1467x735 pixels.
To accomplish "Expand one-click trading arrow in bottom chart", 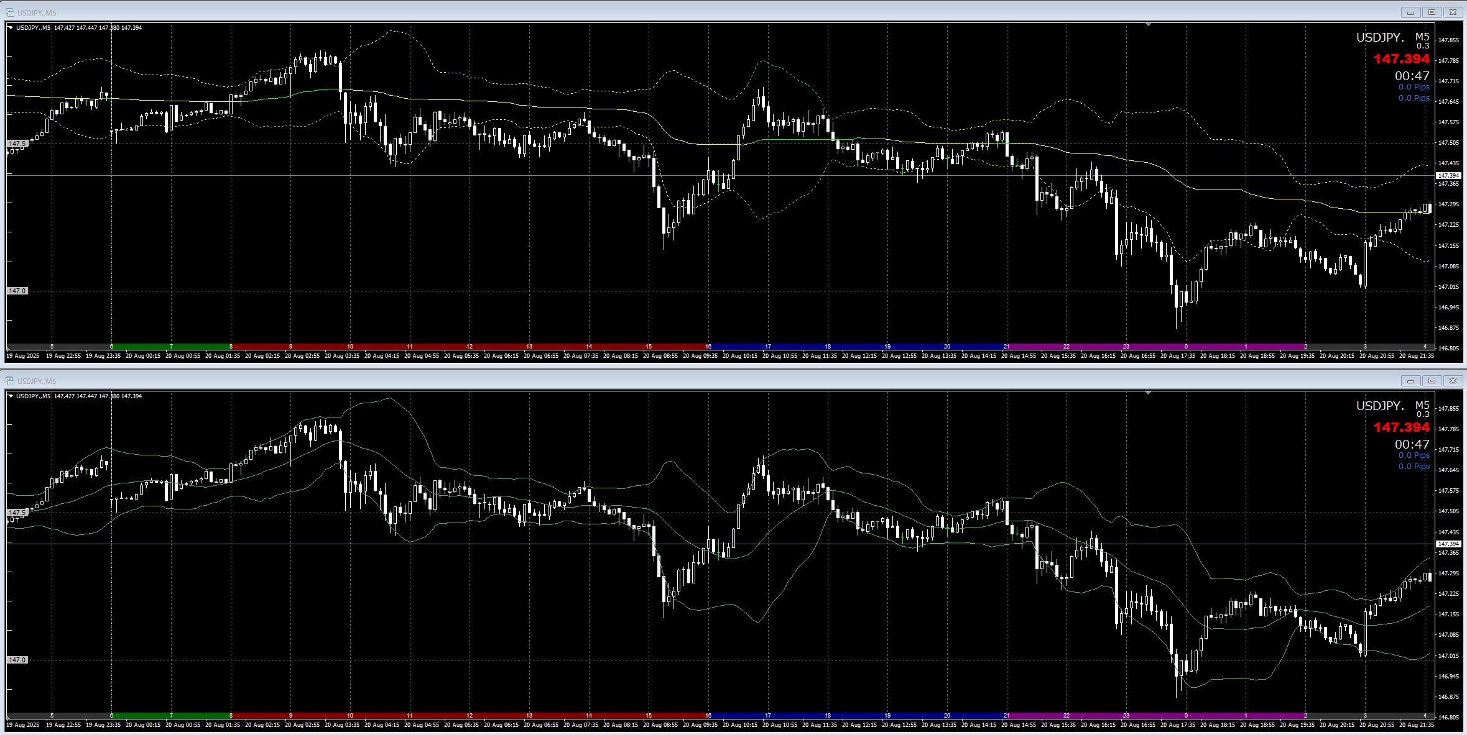I will tap(11, 396).
